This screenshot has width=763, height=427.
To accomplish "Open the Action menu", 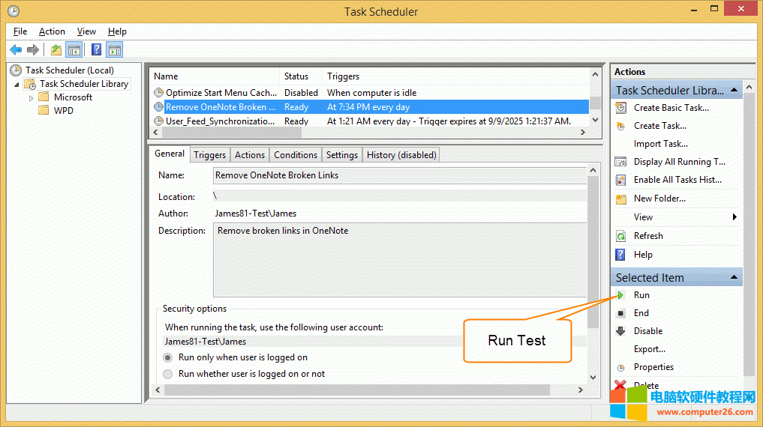I will tap(52, 31).
